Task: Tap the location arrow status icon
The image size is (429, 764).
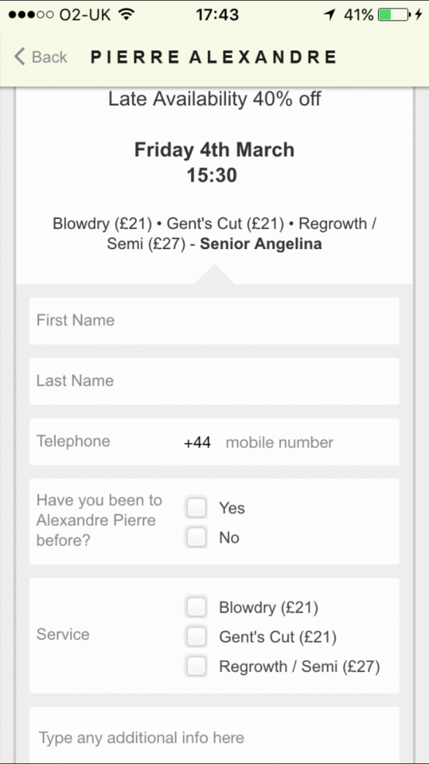Action: [x=330, y=14]
